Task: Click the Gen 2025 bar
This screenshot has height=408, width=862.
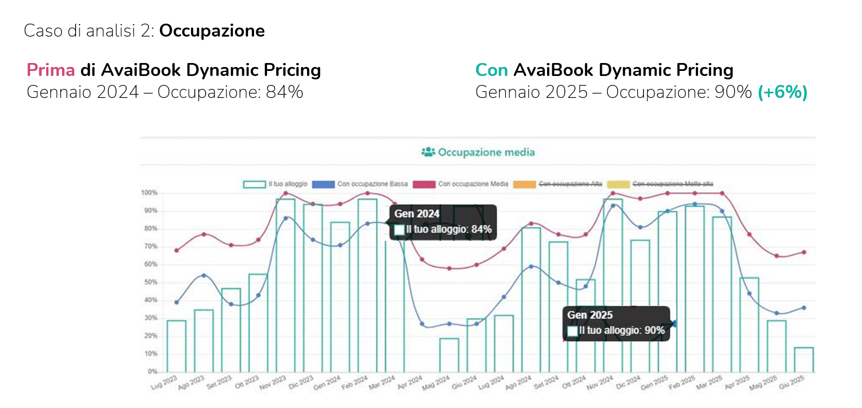Action: (x=668, y=292)
